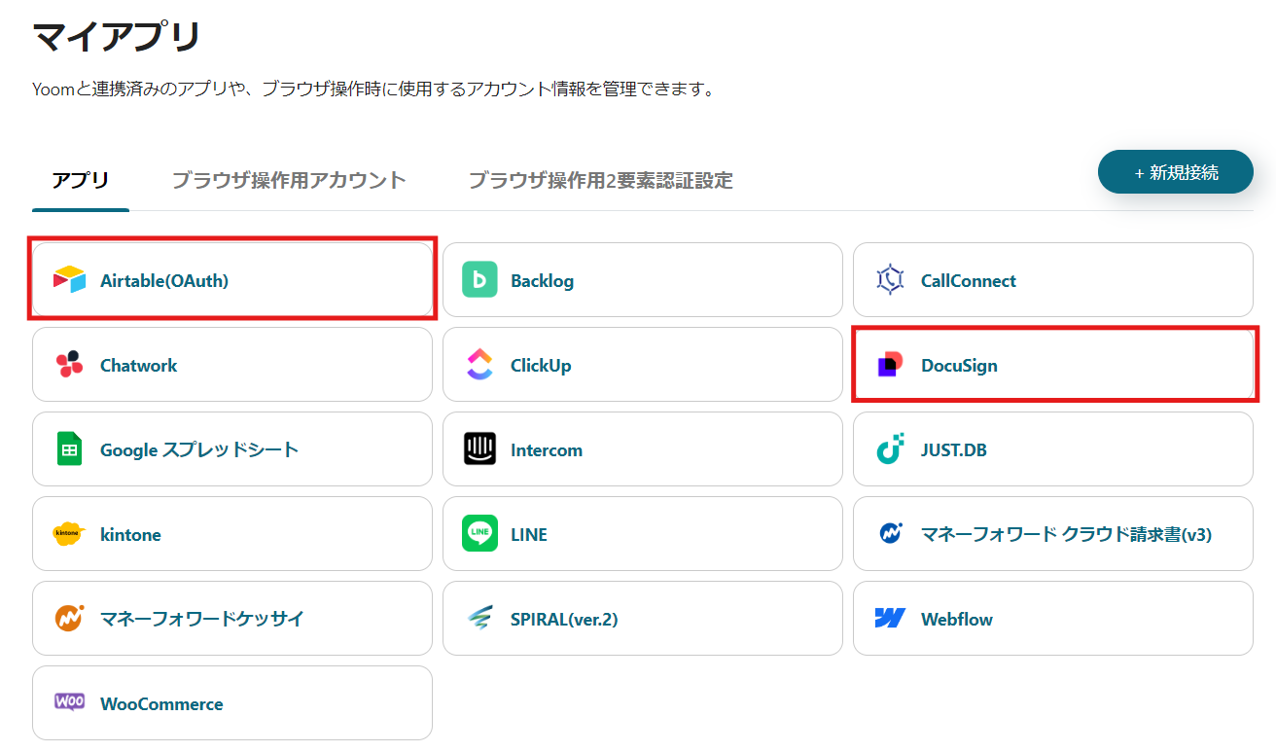Switch to ブラウザ操作用アカウント tab
The width and height of the screenshot is (1276, 752).
(x=289, y=180)
